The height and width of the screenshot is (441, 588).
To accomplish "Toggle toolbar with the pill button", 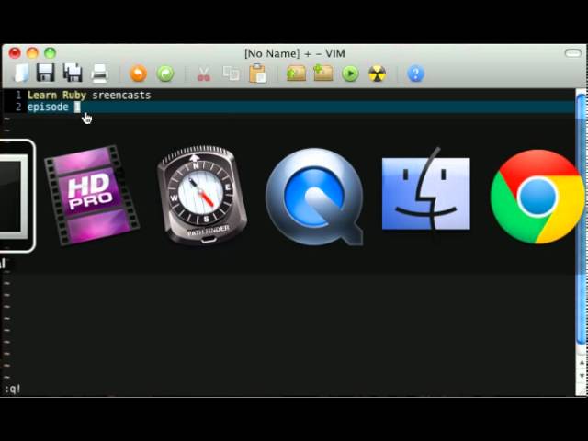I will [x=572, y=53].
